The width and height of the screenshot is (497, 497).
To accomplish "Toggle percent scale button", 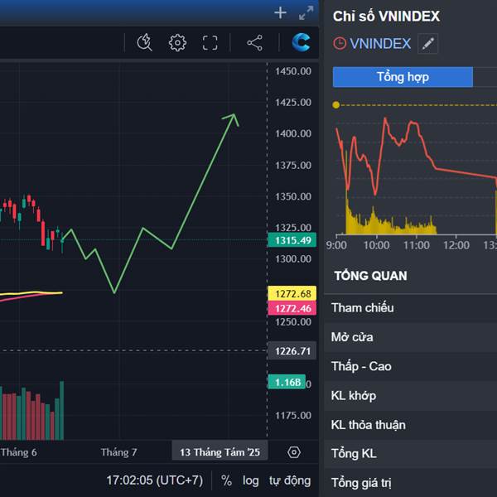I will click(226, 480).
